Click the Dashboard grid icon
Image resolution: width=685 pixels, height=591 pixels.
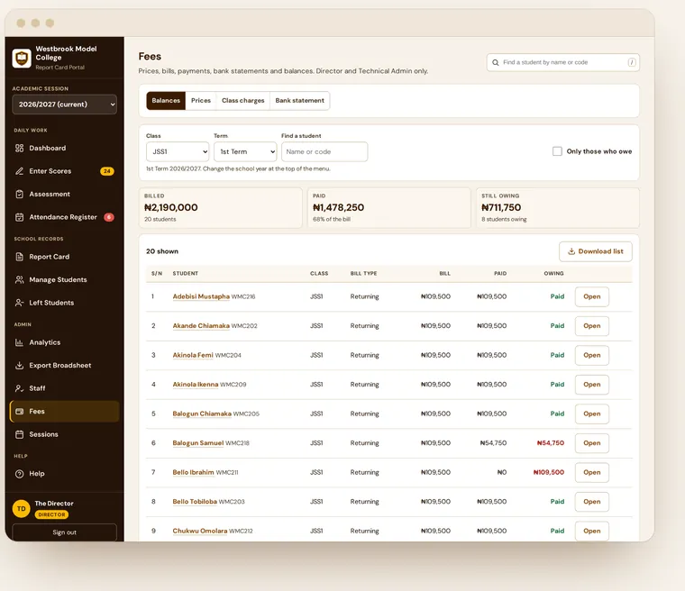19,148
